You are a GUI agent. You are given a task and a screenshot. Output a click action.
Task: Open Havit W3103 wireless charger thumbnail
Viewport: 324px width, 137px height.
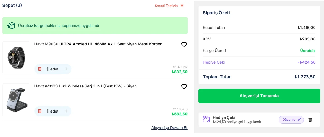16,100
